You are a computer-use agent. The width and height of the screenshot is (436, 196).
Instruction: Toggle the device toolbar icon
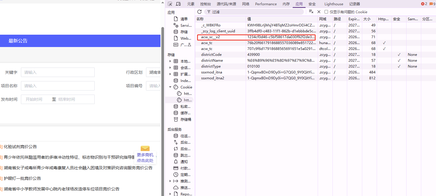pyautogui.click(x=178, y=4)
